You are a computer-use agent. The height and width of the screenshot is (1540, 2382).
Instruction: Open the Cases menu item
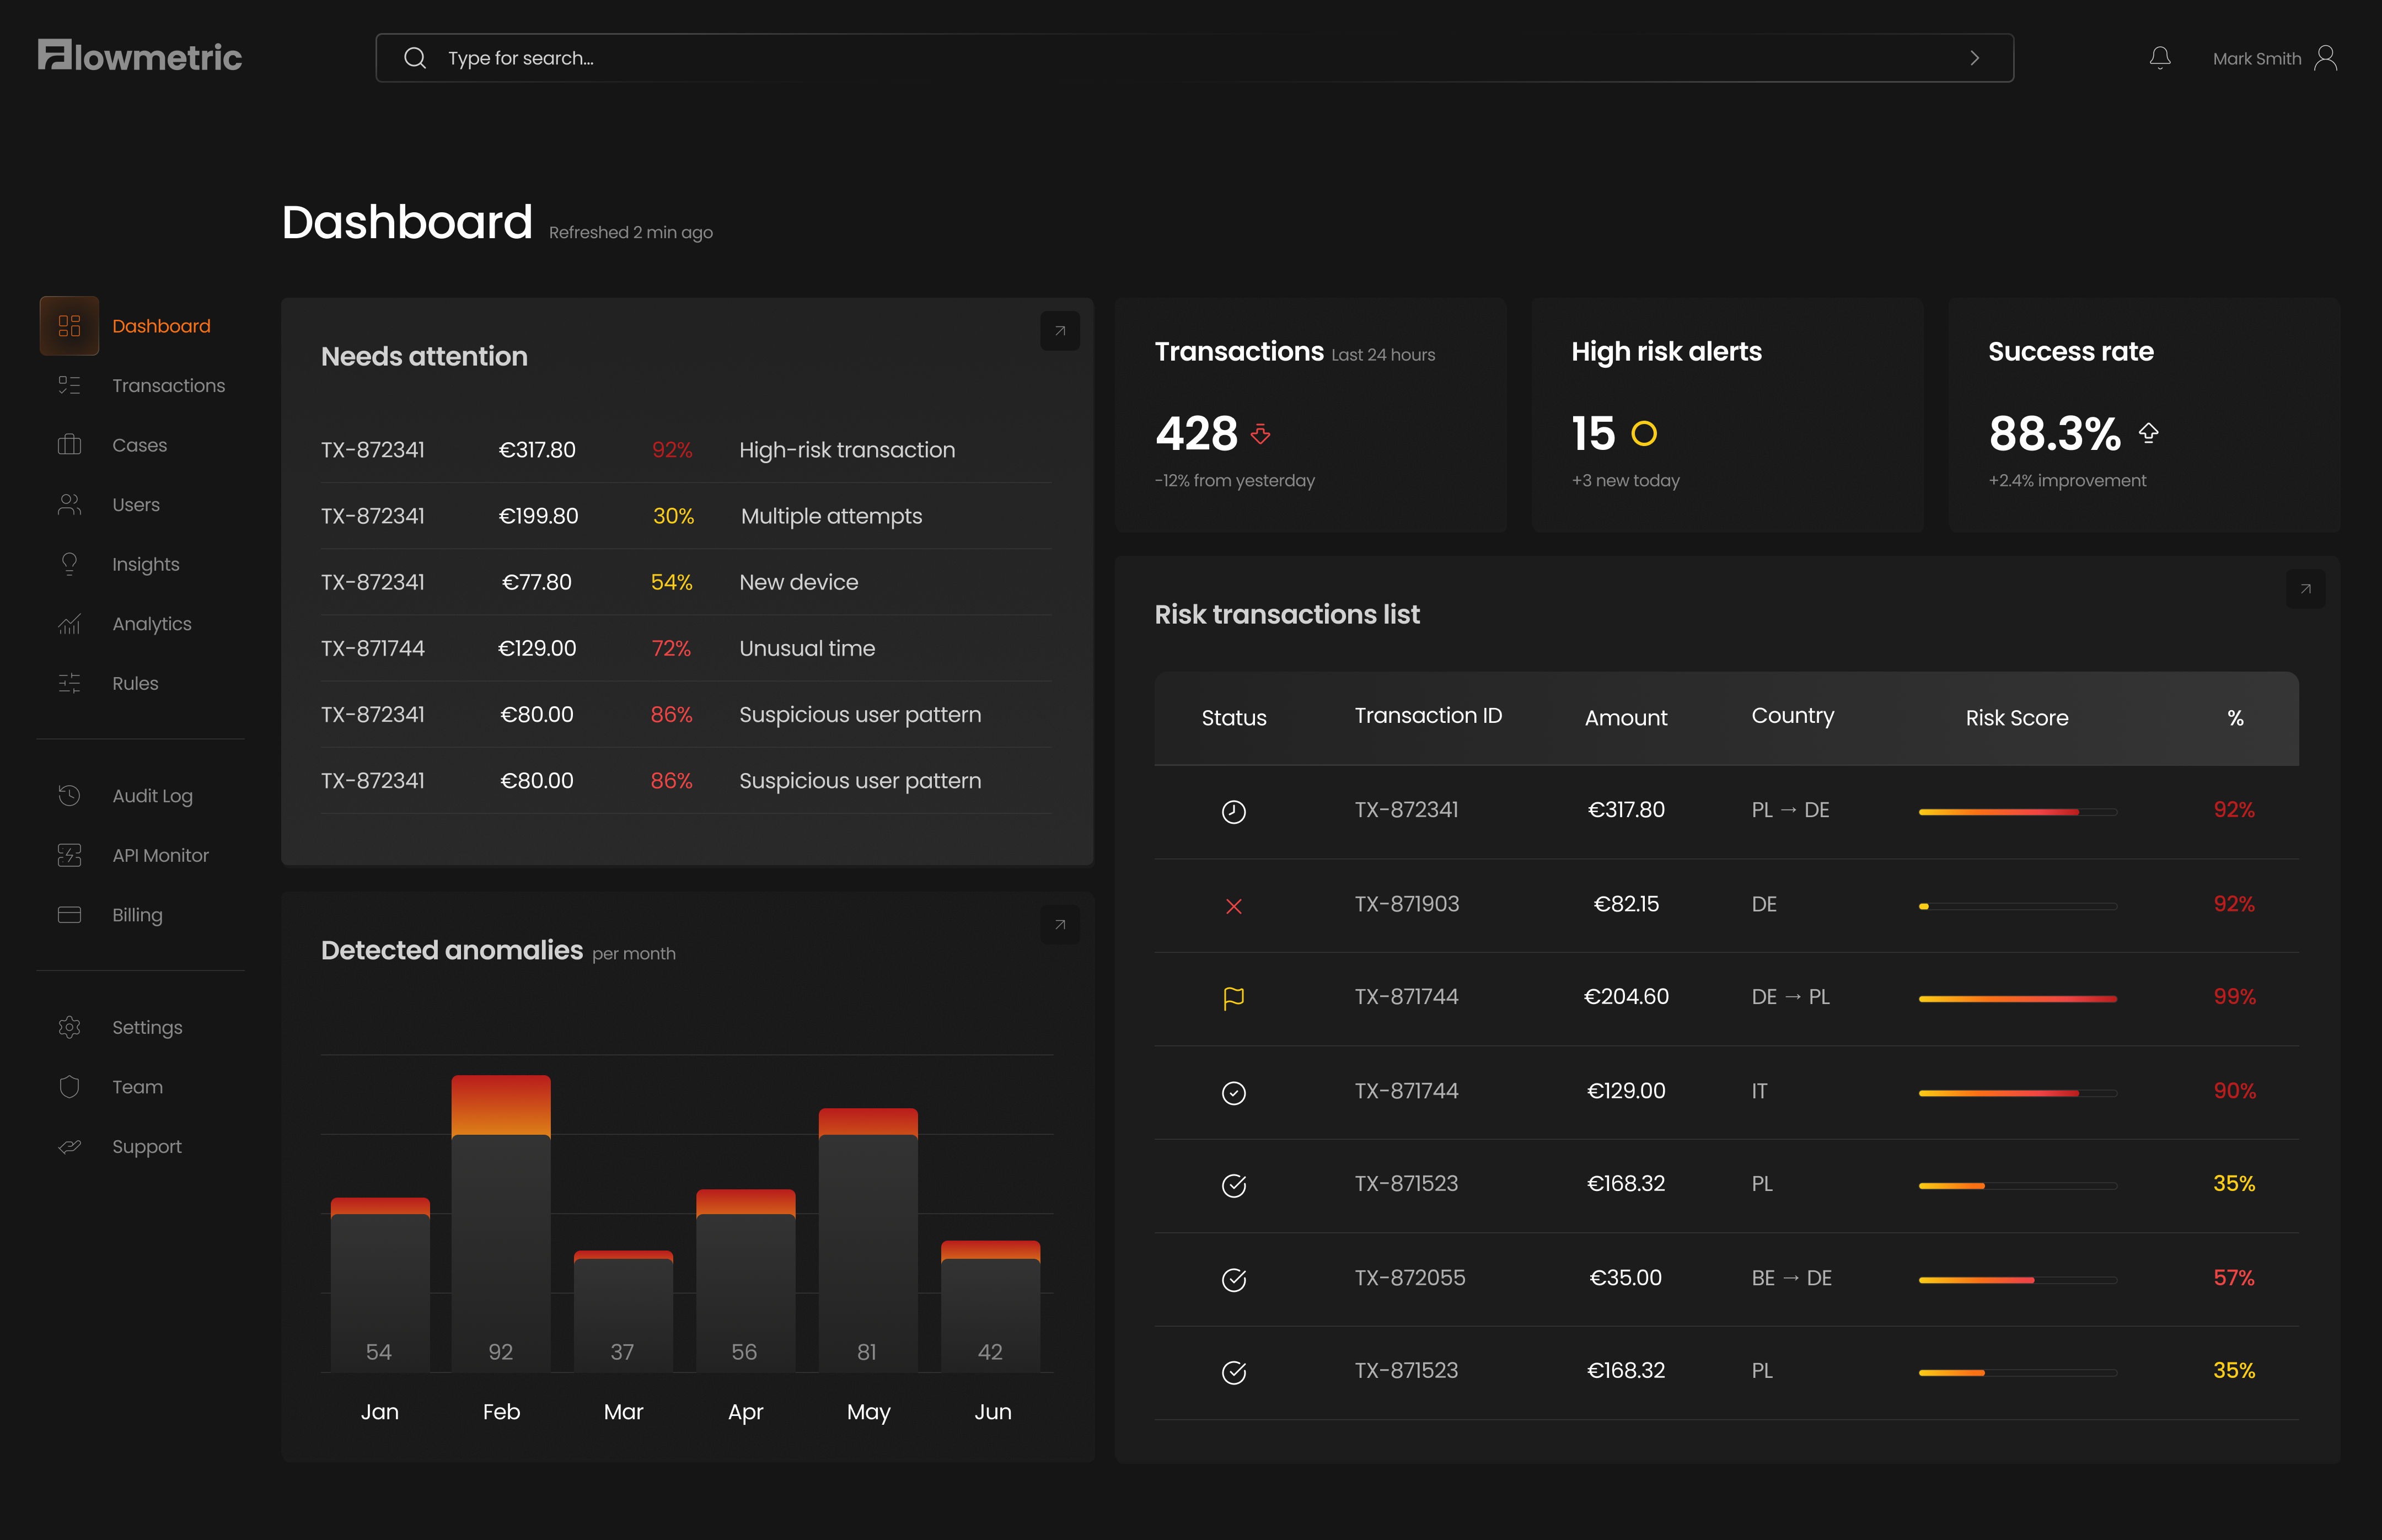point(139,445)
